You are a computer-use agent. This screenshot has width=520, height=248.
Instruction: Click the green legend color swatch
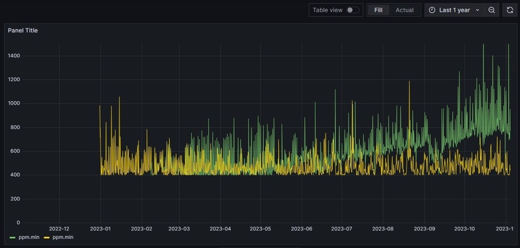click(13, 238)
